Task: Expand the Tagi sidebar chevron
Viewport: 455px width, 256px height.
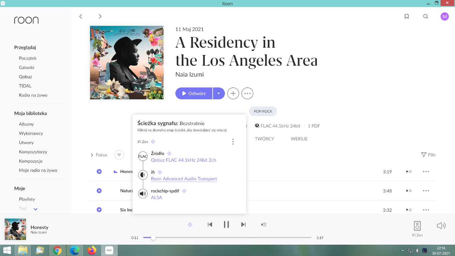Action: tap(36, 209)
